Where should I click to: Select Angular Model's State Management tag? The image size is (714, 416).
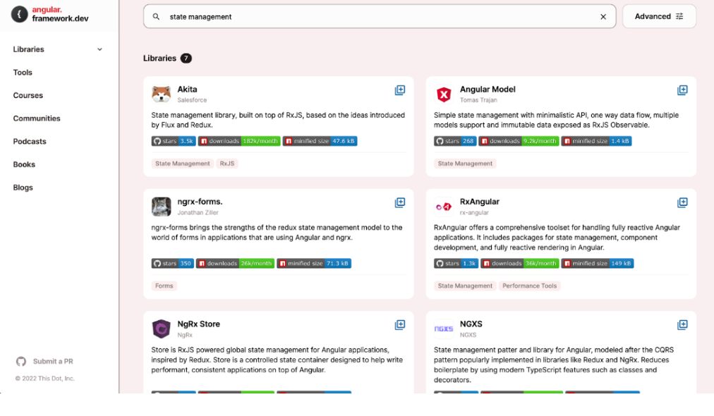[465, 164]
